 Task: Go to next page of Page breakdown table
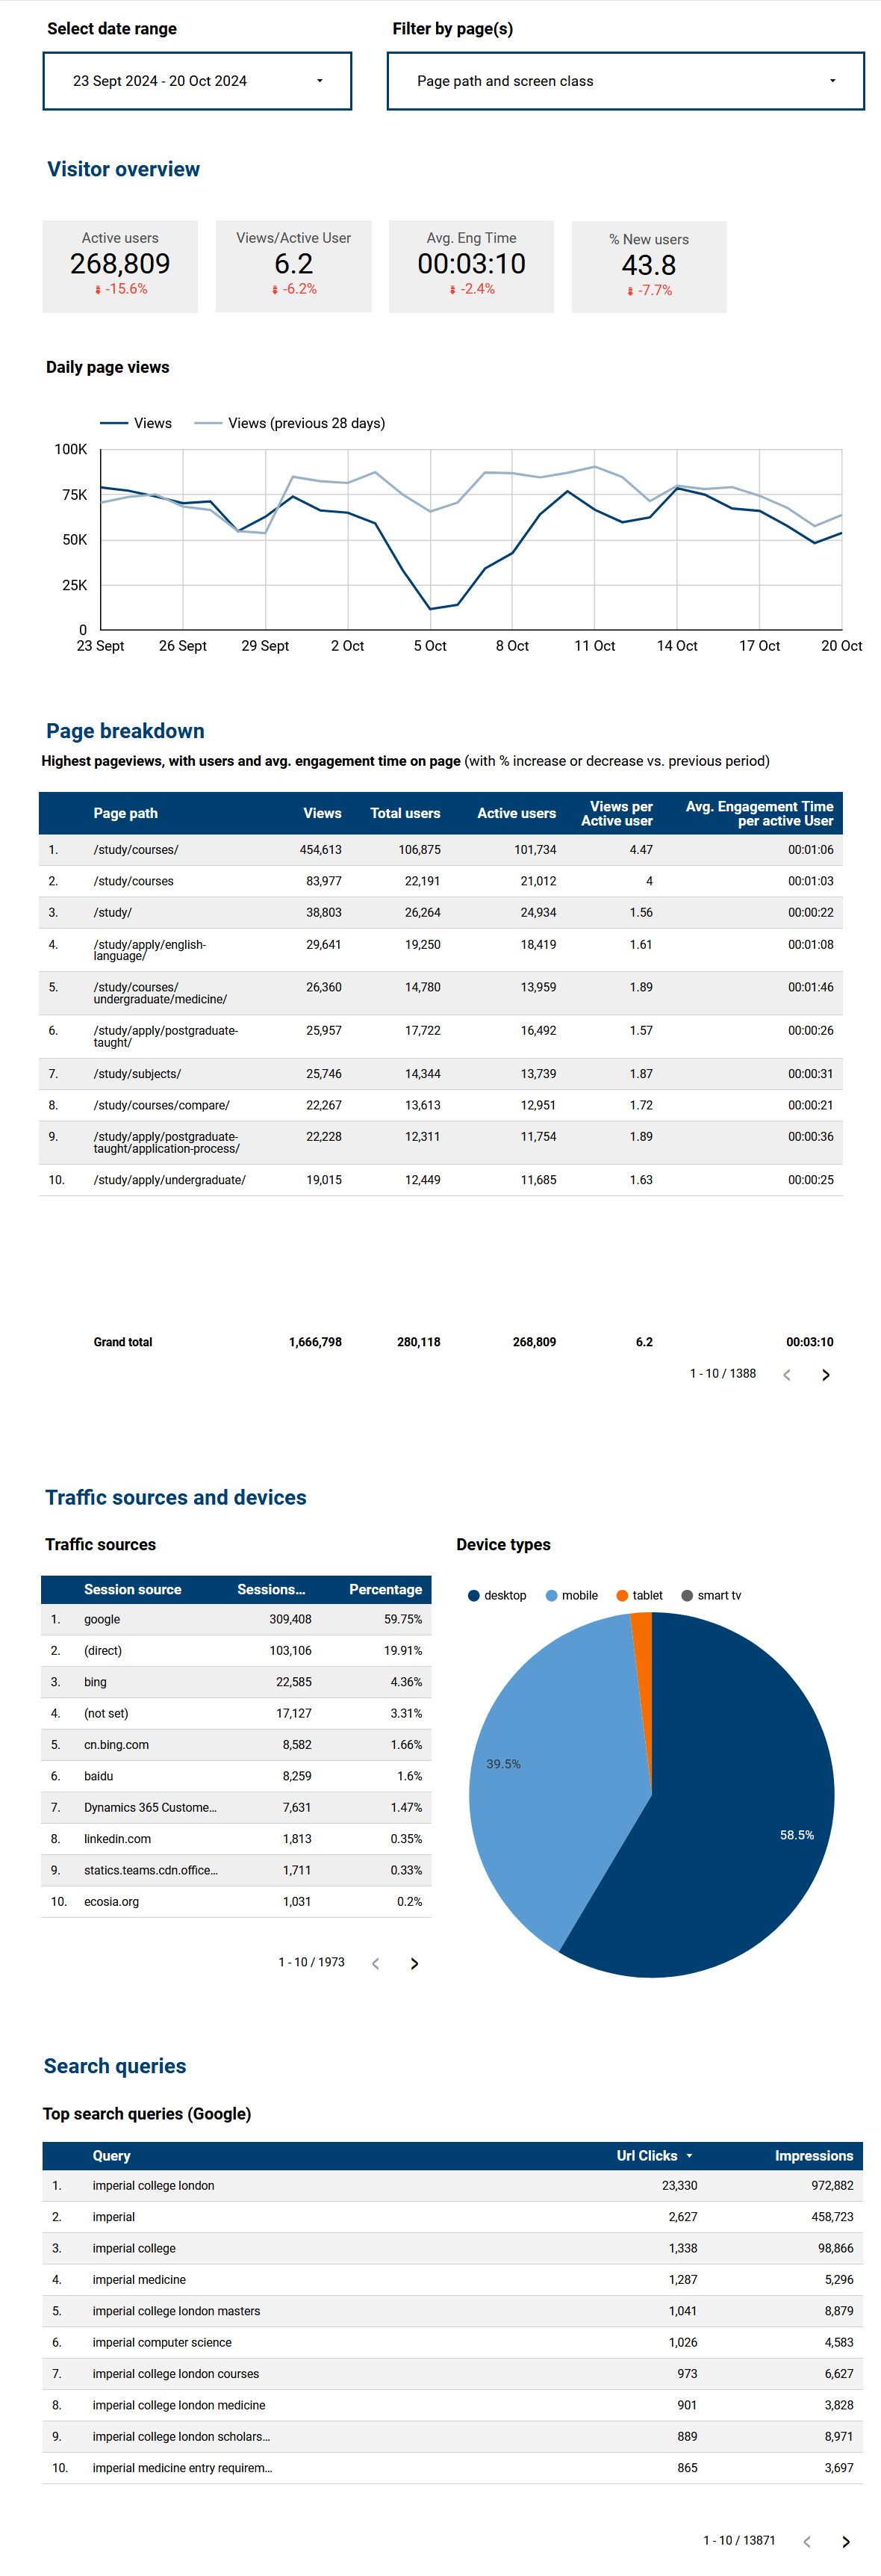[825, 1375]
